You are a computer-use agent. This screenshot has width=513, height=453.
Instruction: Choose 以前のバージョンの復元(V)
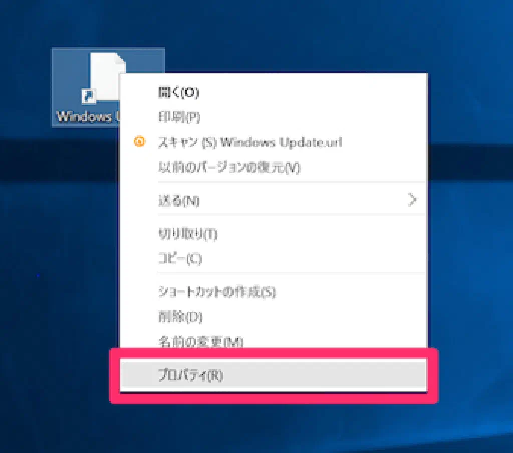(228, 168)
